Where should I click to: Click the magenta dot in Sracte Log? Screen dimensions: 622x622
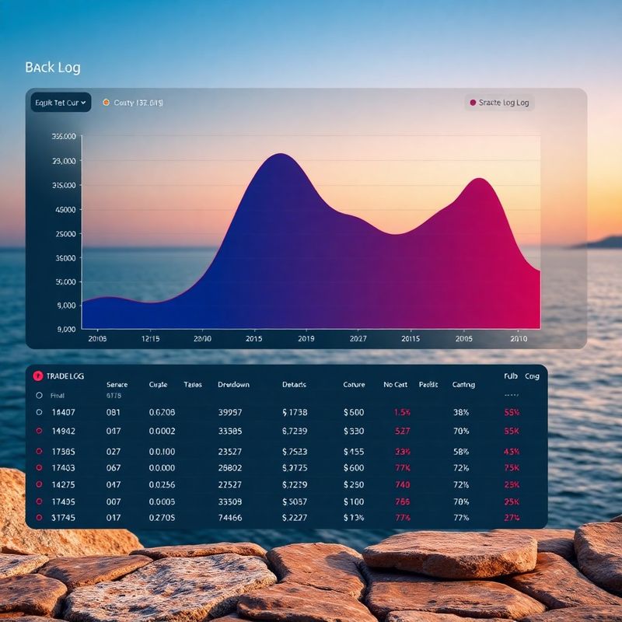tap(473, 103)
